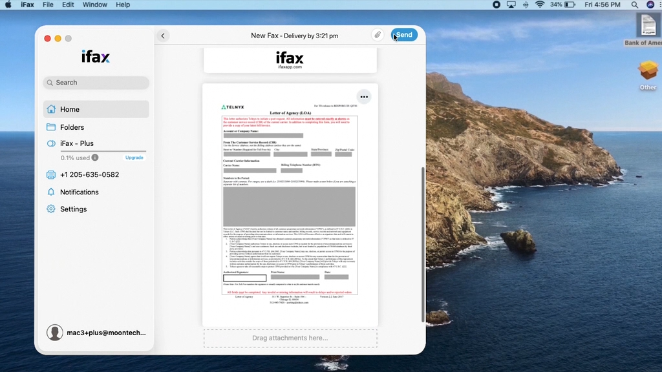The height and width of the screenshot is (372, 662).
Task: Open the Window menu
Action: [x=94, y=5]
